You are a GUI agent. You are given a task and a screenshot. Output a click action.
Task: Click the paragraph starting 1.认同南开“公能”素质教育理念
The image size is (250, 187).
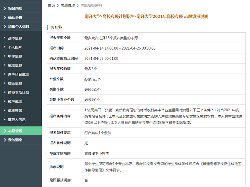coord(164,116)
